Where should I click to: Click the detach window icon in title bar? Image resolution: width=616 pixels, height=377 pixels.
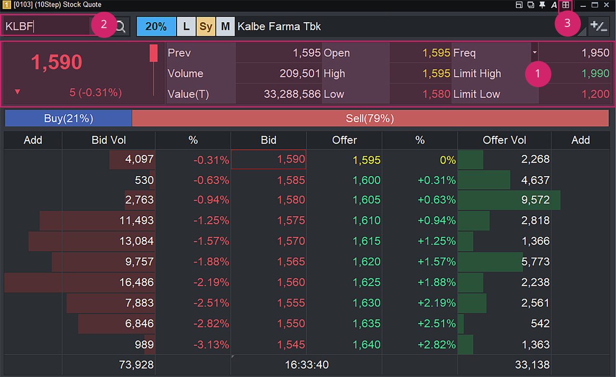pyautogui.click(x=519, y=5)
